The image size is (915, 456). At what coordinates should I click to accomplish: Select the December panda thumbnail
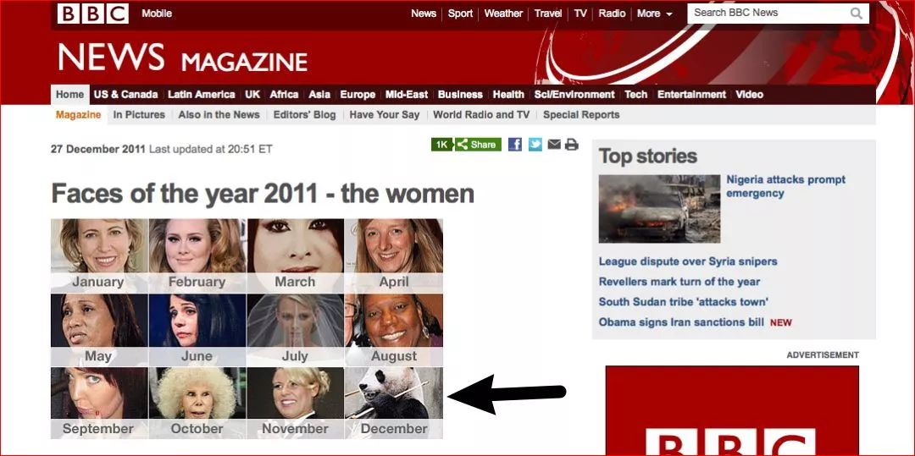tap(394, 403)
